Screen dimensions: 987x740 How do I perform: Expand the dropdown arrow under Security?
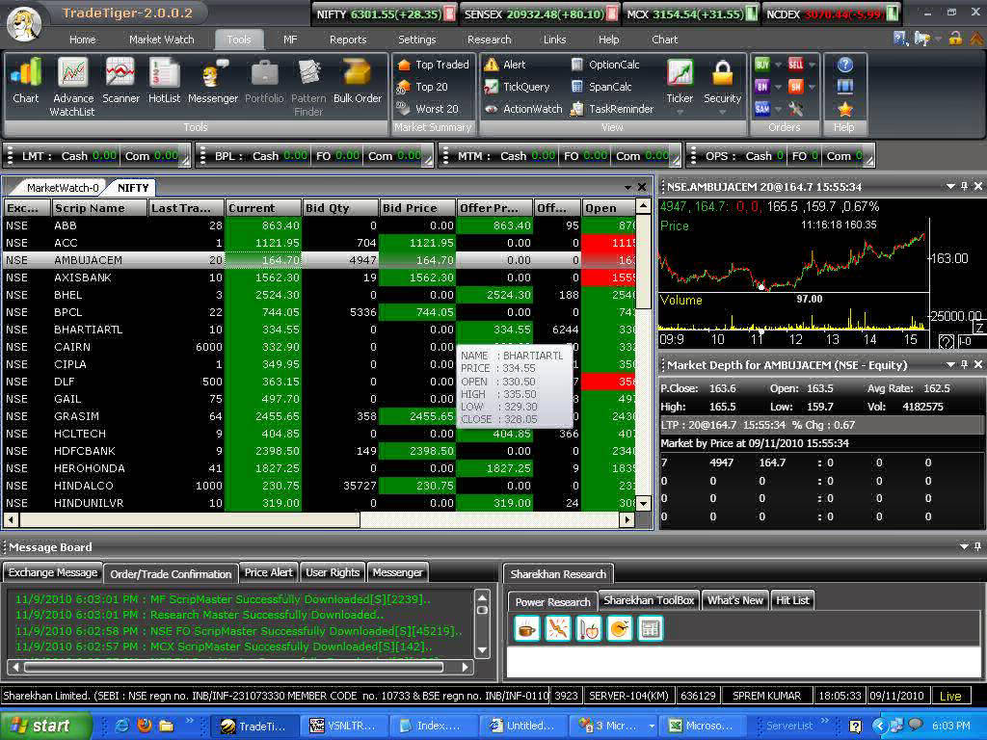point(722,113)
